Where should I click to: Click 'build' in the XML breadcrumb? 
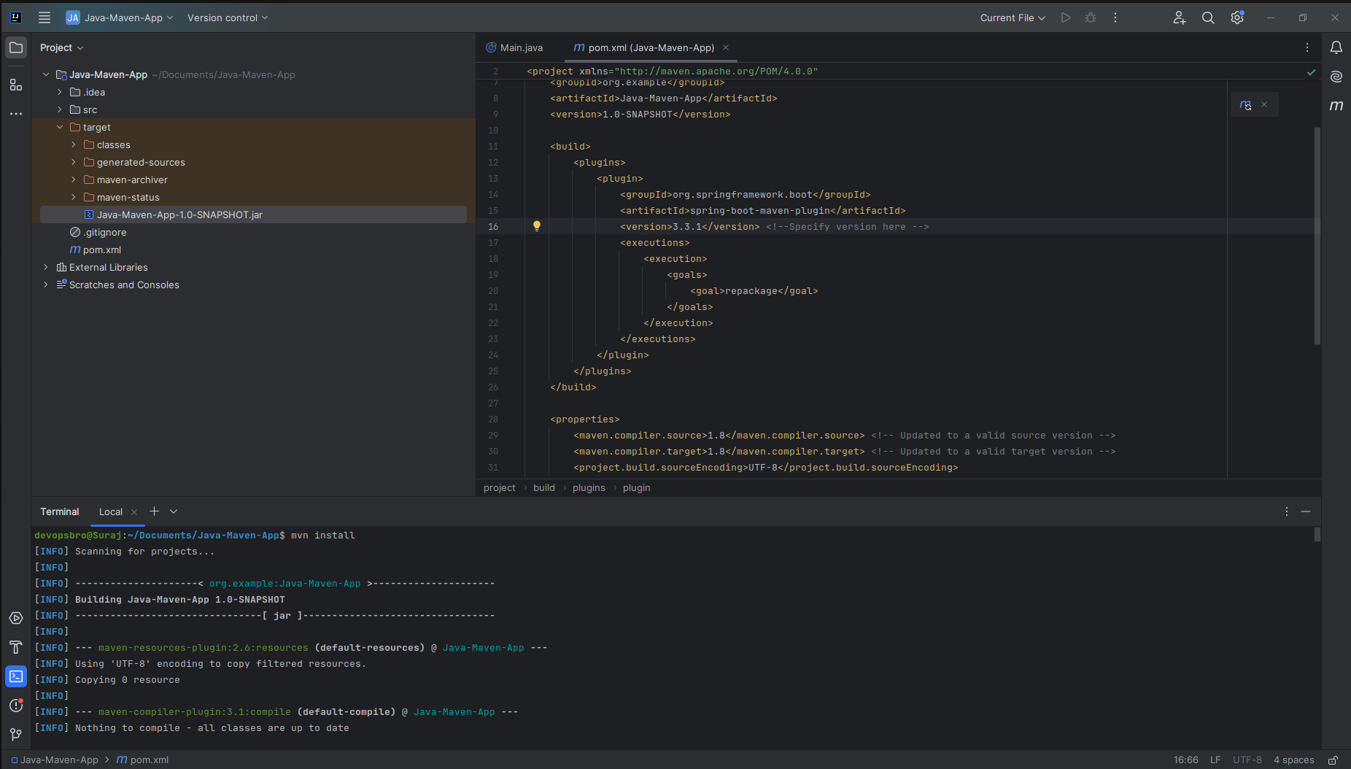point(544,487)
